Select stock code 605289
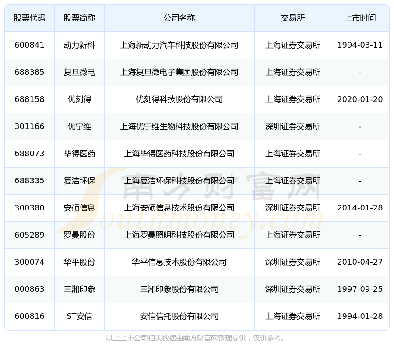Screen dimensions: 394x350 29,235
